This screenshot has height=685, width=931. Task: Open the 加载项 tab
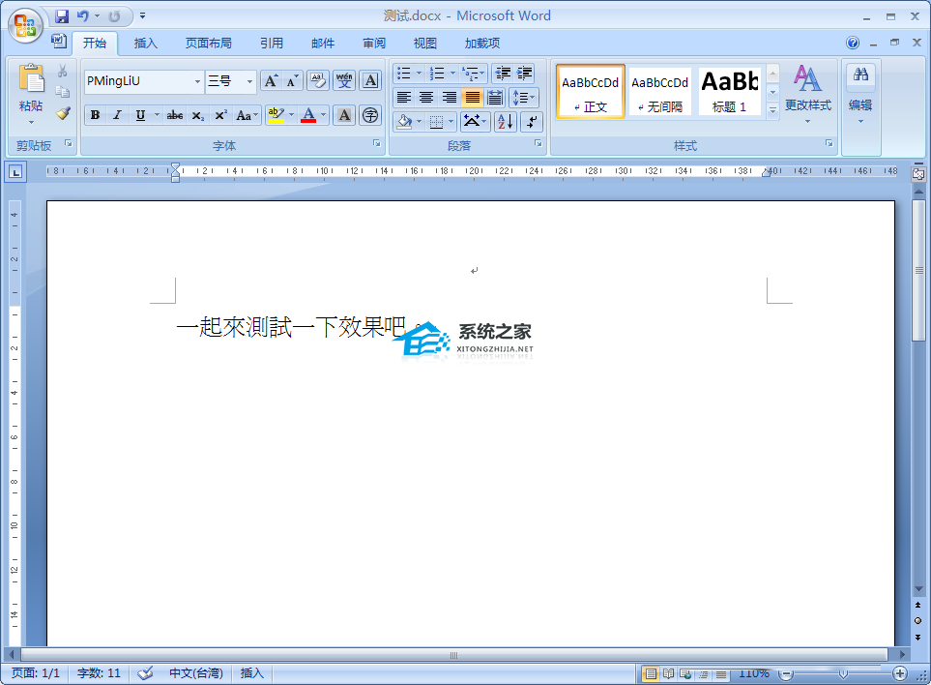click(482, 44)
